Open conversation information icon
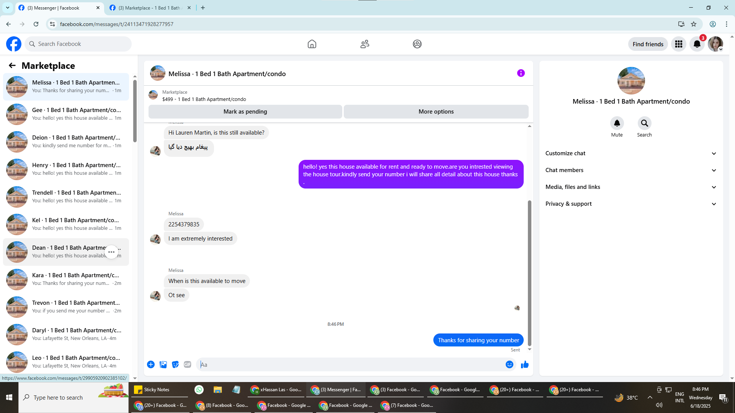 pos(521,73)
